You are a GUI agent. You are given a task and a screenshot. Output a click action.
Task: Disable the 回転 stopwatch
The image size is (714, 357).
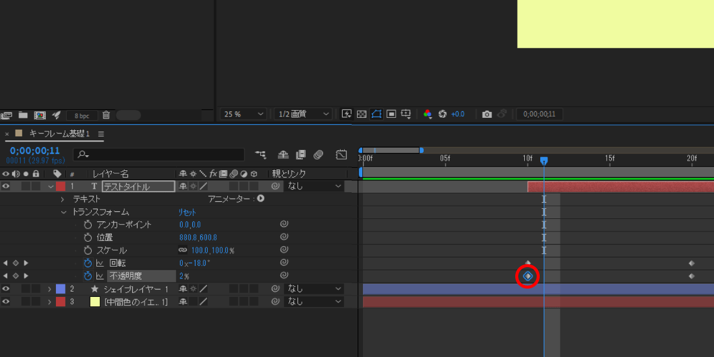coord(88,263)
